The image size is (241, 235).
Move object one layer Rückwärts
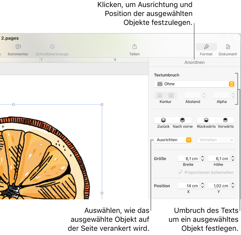[206, 120]
